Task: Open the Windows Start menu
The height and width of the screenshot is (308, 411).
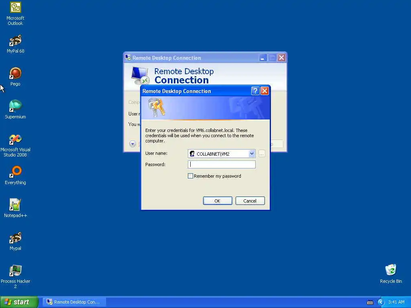Action: [19, 302]
